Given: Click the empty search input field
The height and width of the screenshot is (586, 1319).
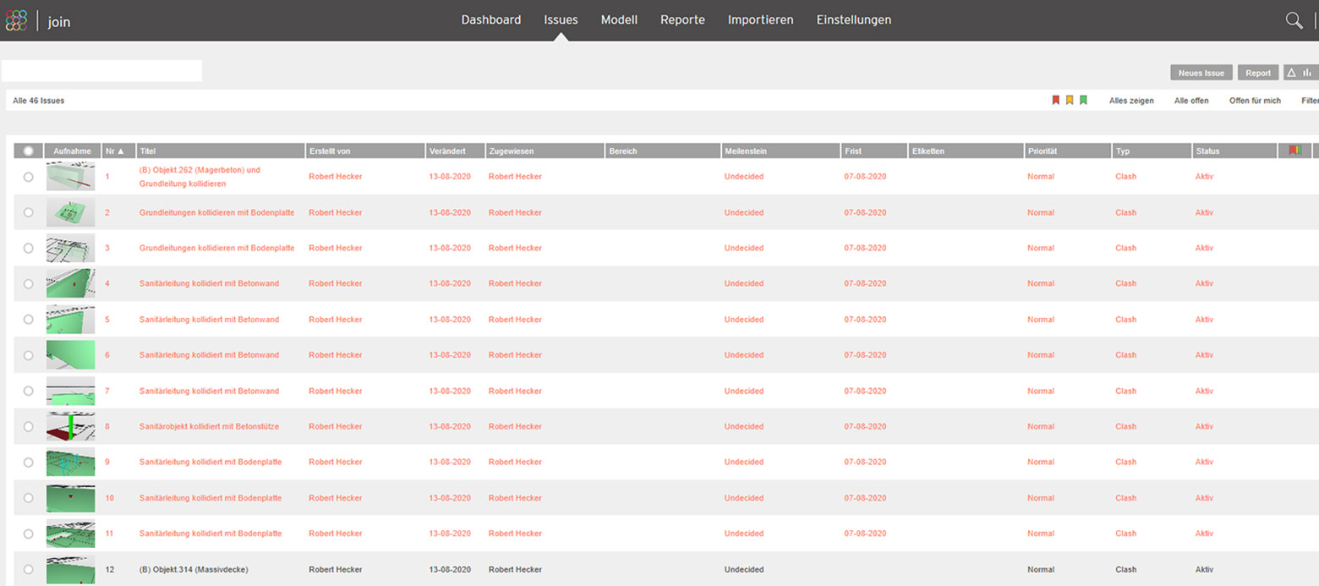Looking at the screenshot, I should (101, 71).
